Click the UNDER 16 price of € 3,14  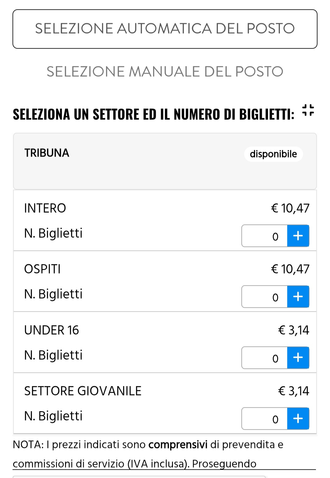294,330
